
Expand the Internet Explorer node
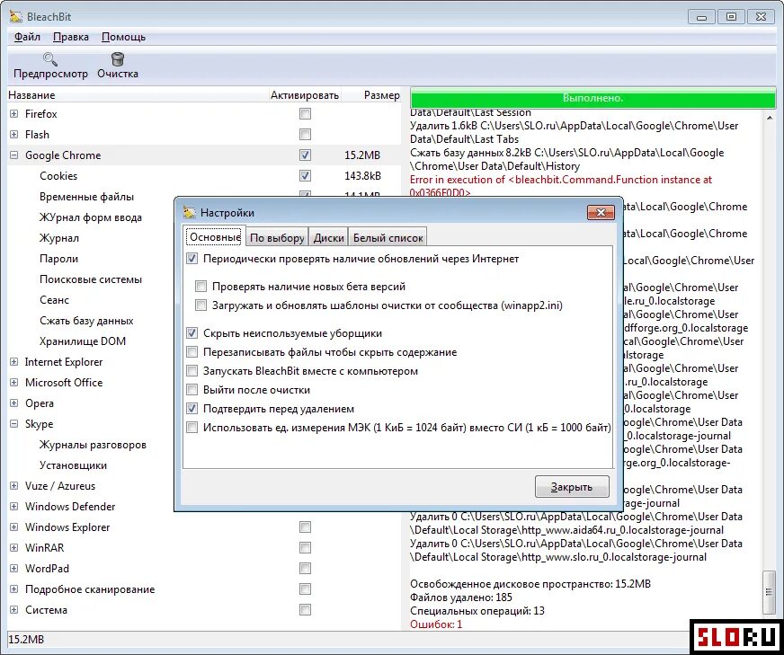point(14,362)
